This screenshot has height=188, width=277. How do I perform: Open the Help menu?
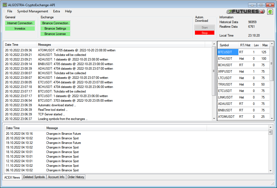(68, 11)
